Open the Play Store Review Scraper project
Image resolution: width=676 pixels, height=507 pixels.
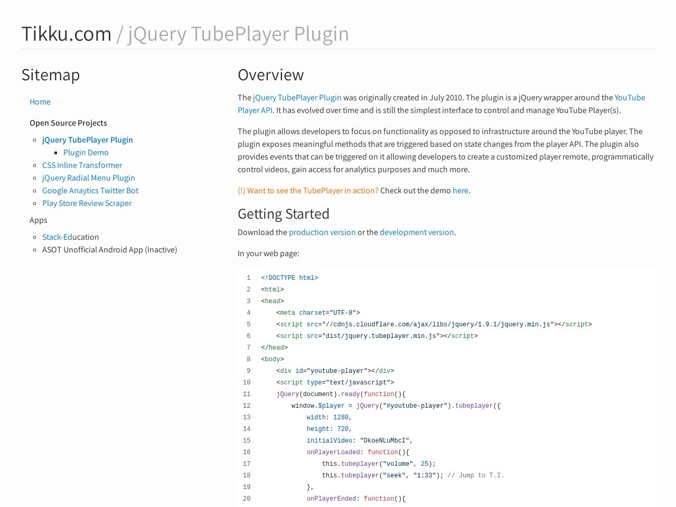[x=87, y=203]
